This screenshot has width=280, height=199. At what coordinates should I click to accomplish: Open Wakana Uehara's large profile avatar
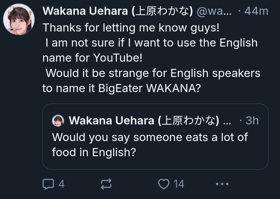pyautogui.click(x=19, y=19)
